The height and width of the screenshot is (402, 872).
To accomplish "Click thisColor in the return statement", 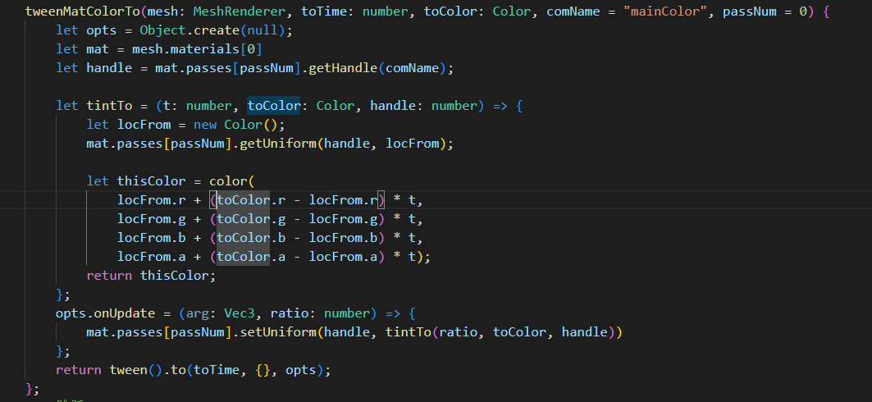I will point(174,276).
